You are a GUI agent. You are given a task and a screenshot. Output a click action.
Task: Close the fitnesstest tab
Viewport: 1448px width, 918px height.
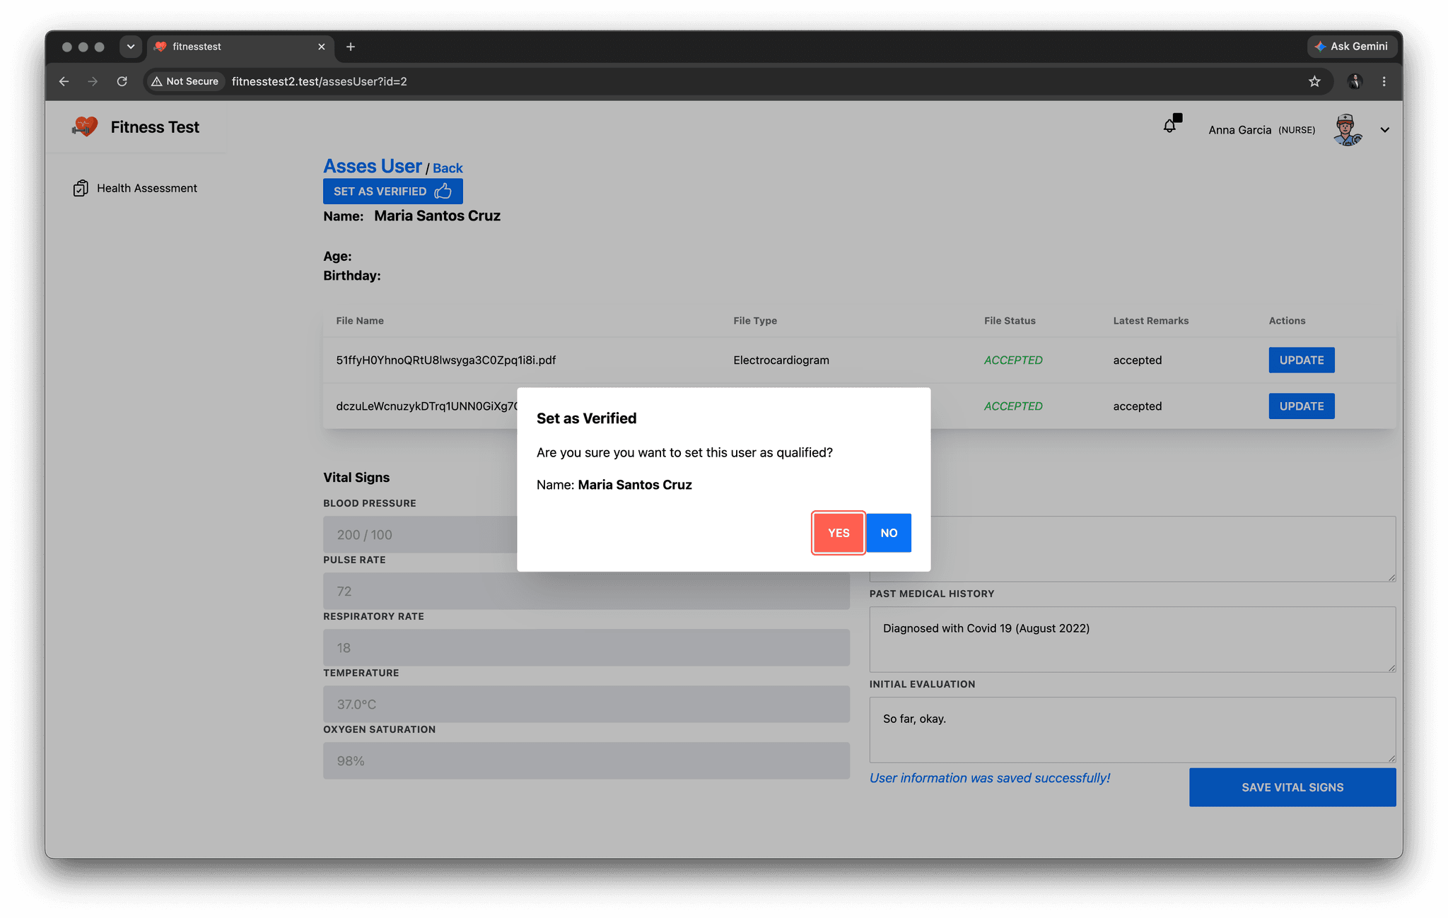point(321,47)
